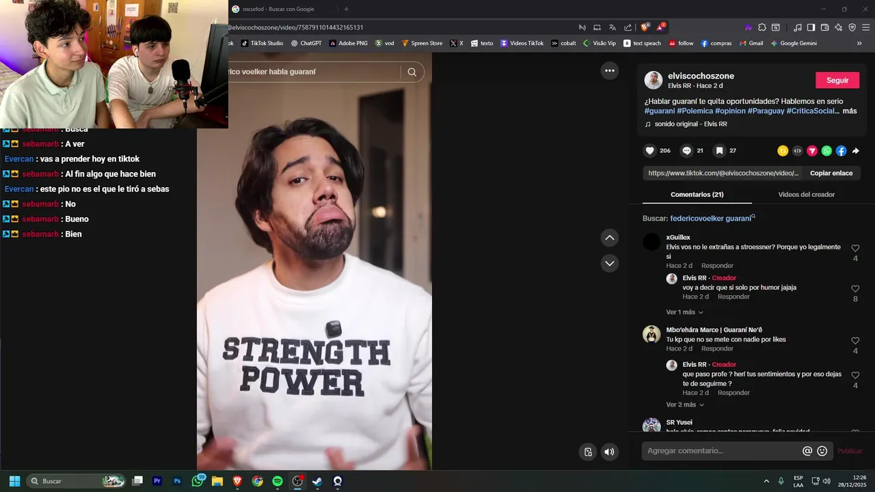Click the yellow repost icon
Viewport: 875px width, 492px height.
pyautogui.click(x=783, y=151)
